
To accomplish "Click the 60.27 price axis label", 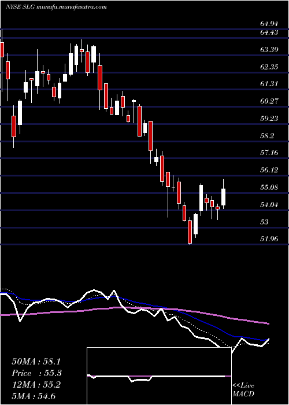I will click(269, 101).
